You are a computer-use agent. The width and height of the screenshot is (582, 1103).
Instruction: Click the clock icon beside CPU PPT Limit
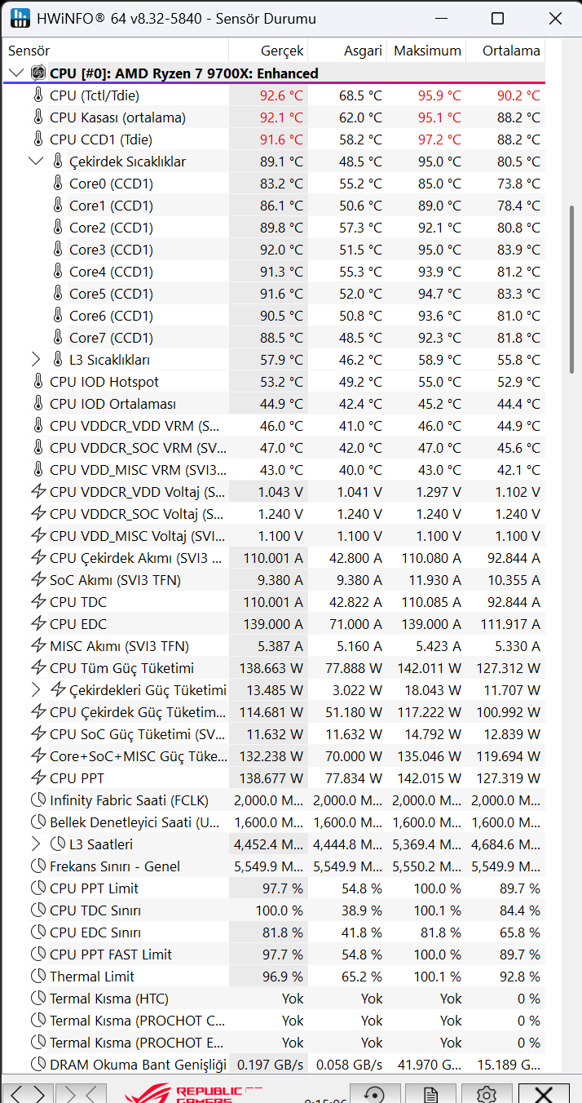[x=38, y=888]
